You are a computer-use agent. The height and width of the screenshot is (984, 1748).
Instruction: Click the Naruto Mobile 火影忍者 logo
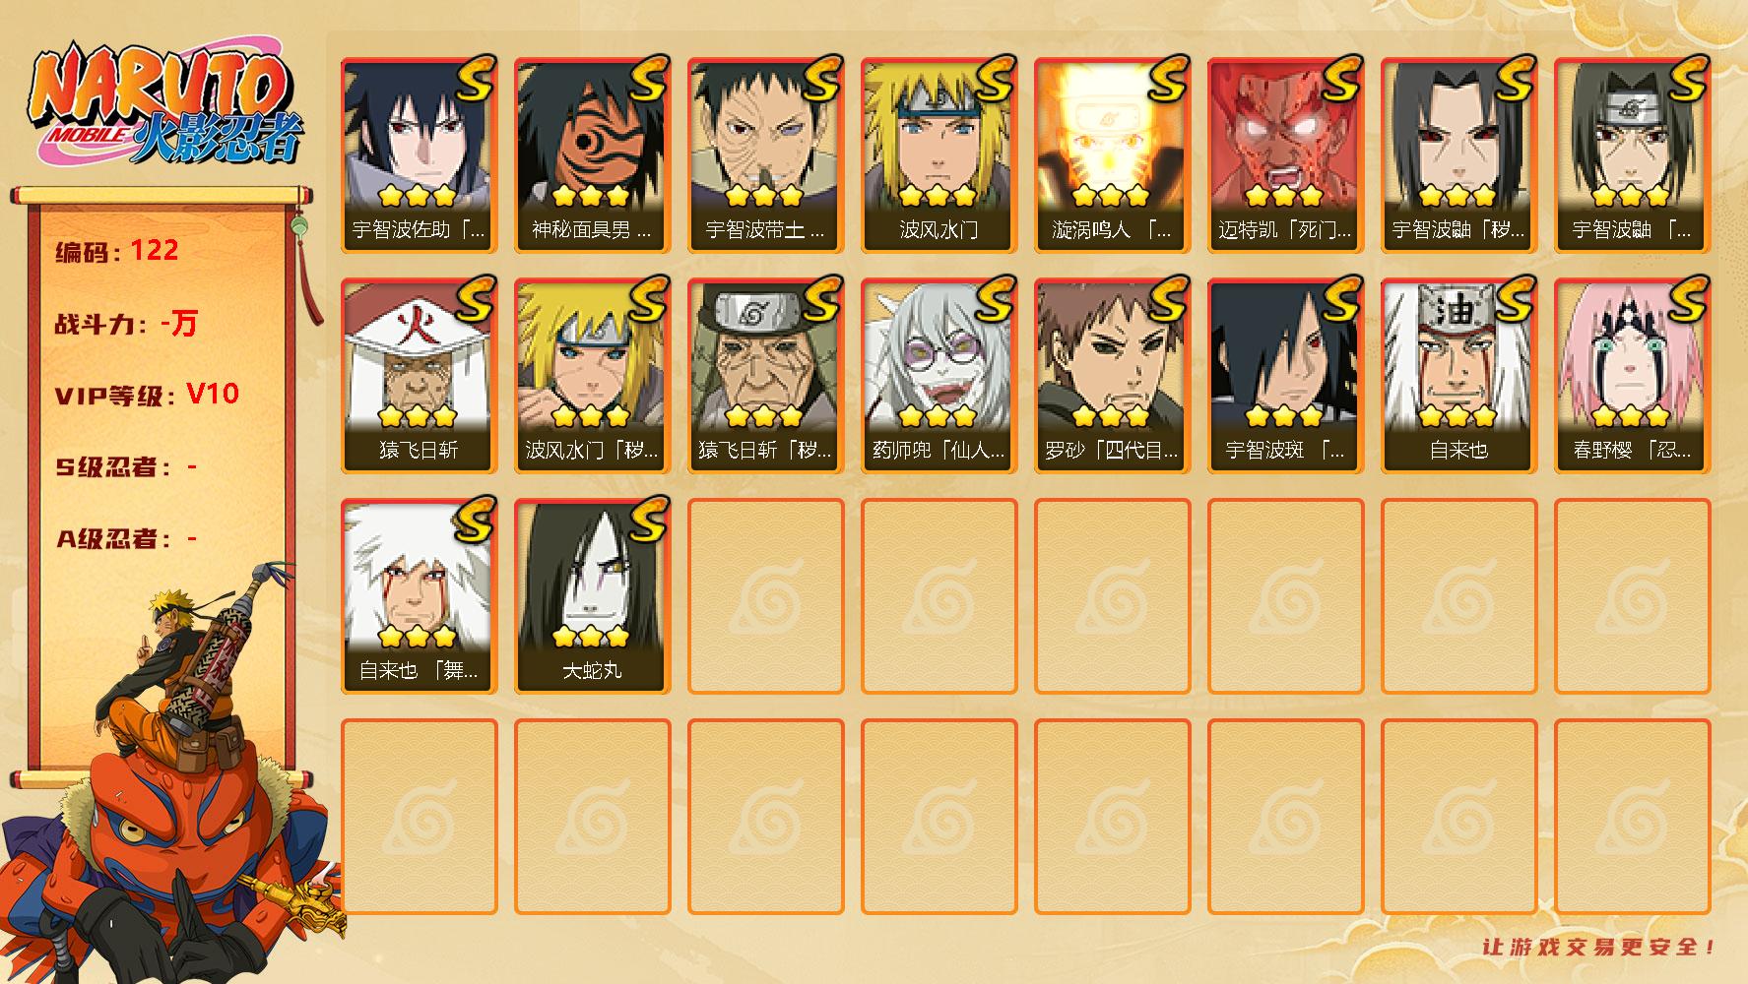point(167,105)
